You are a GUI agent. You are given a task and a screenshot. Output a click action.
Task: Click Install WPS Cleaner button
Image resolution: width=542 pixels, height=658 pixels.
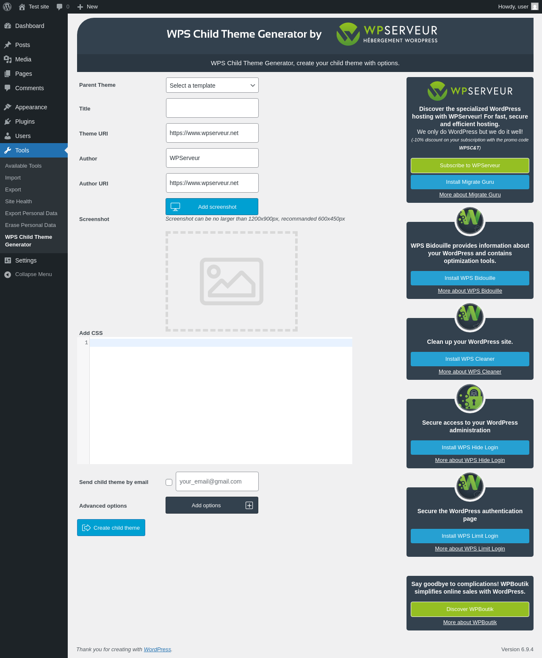pos(470,359)
